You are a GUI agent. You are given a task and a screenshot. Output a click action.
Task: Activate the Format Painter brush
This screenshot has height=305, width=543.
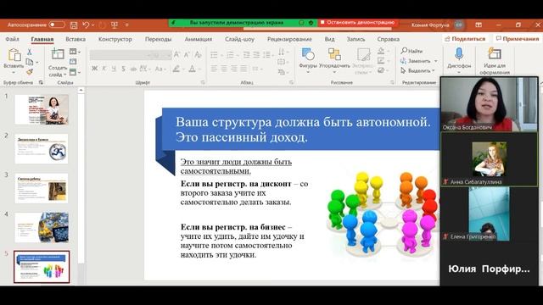tap(30, 72)
